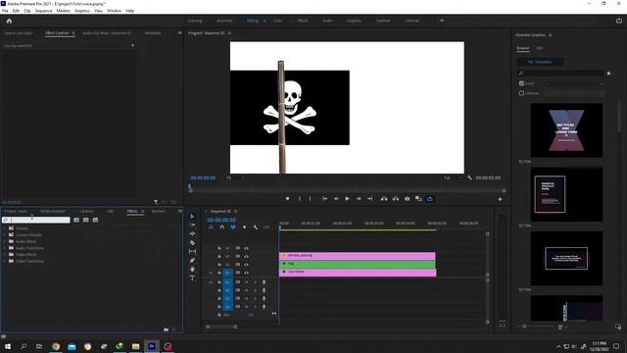Screen dimensions: 627x353
Task: Open the Program Monitor button editor
Action: (x=500, y=199)
